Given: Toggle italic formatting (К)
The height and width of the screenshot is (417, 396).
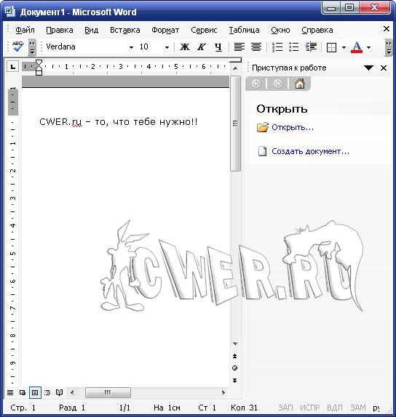Looking at the screenshot, I should pyautogui.click(x=202, y=47).
